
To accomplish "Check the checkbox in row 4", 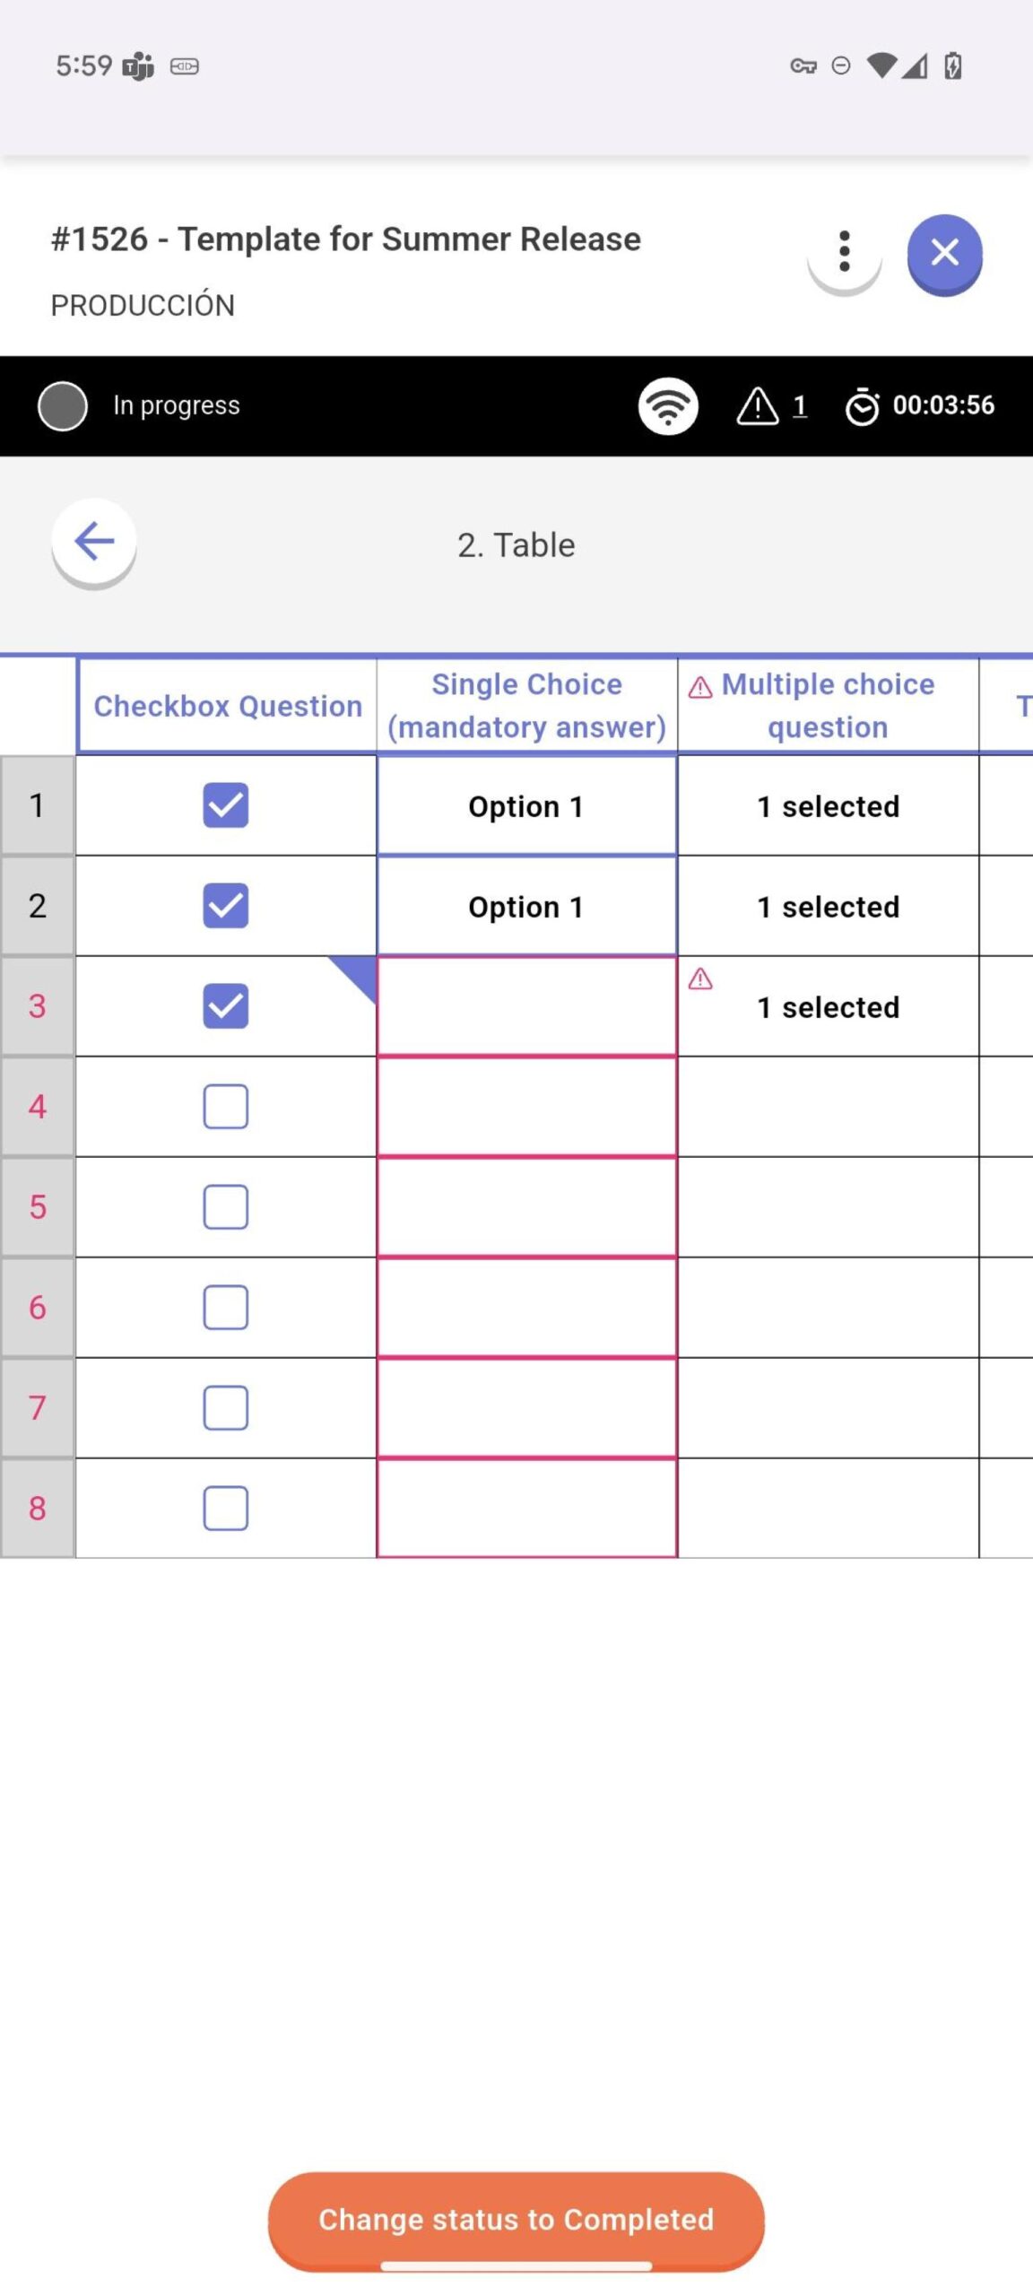I will 226,1107.
